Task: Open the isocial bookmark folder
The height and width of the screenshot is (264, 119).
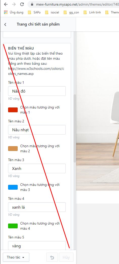Action: (x=52, y=12)
